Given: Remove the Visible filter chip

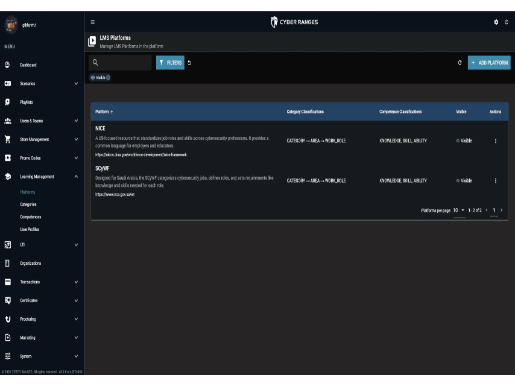Looking at the screenshot, I should (108, 78).
